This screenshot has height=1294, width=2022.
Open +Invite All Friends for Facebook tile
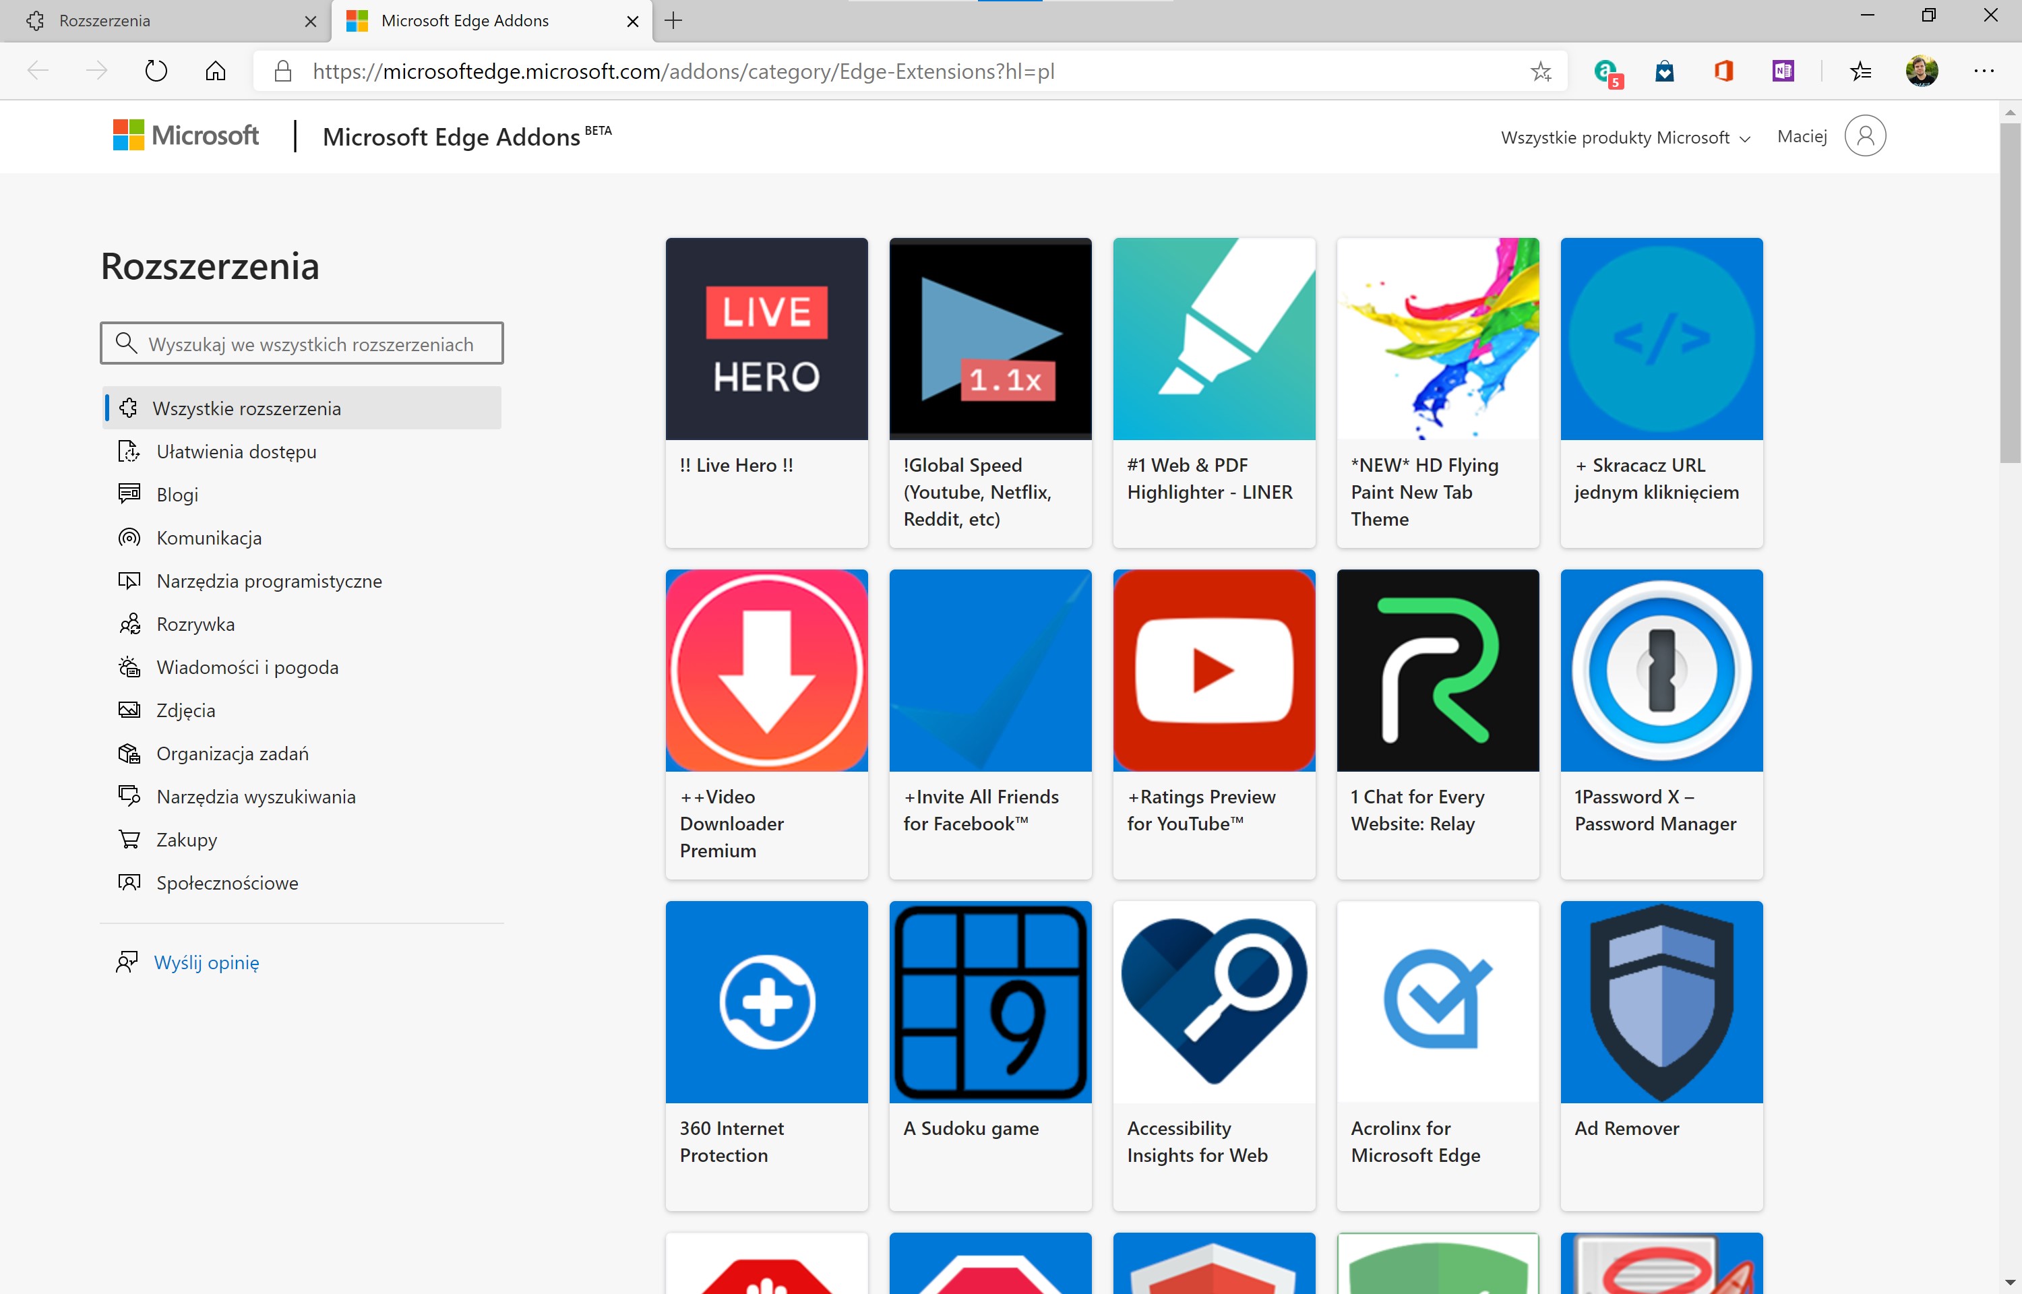[990, 725]
